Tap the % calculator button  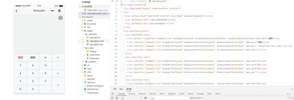pyautogui.click(x=20, y=89)
